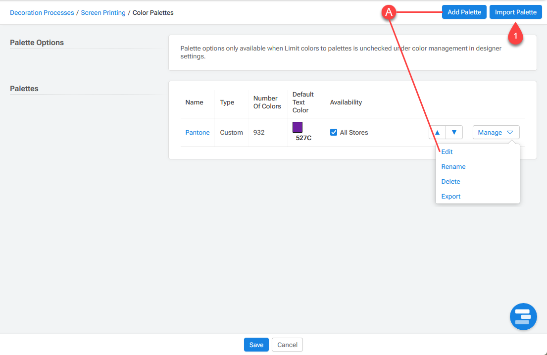The image size is (547, 355).
Task: Click the Add Palette button
Action: point(464,12)
